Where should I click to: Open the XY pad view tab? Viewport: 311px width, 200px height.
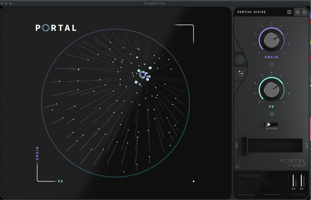tap(240, 60)
